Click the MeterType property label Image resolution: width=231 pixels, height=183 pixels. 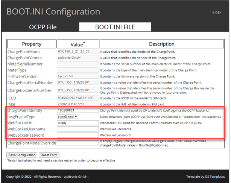17,70
